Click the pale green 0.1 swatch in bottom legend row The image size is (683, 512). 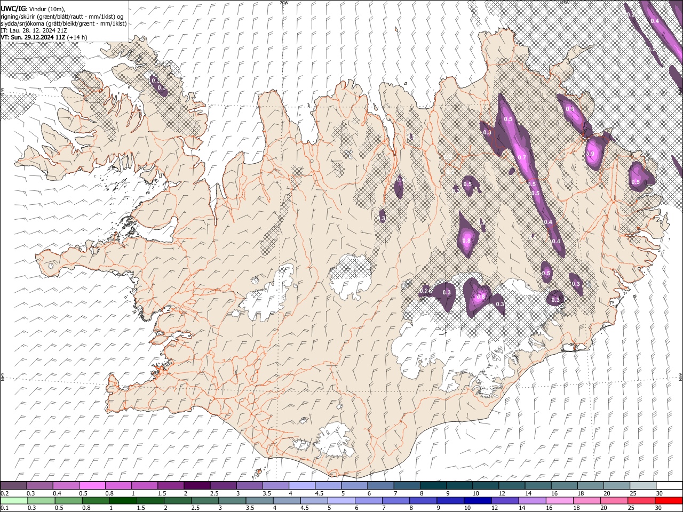(x=14, y=500)
